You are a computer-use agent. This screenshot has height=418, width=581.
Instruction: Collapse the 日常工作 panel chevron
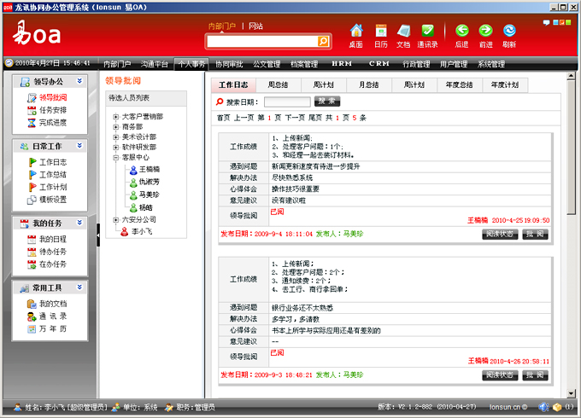(79, 146)
